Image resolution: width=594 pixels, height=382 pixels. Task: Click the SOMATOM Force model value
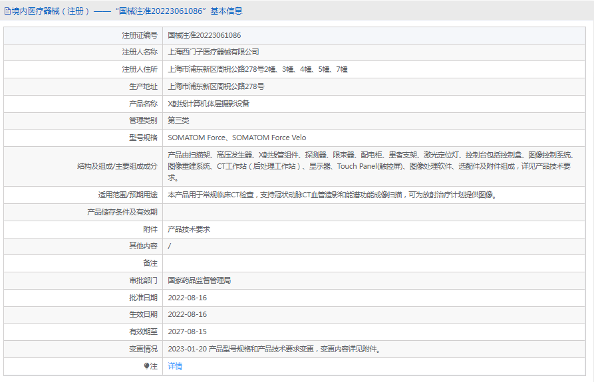coord(237,138)
